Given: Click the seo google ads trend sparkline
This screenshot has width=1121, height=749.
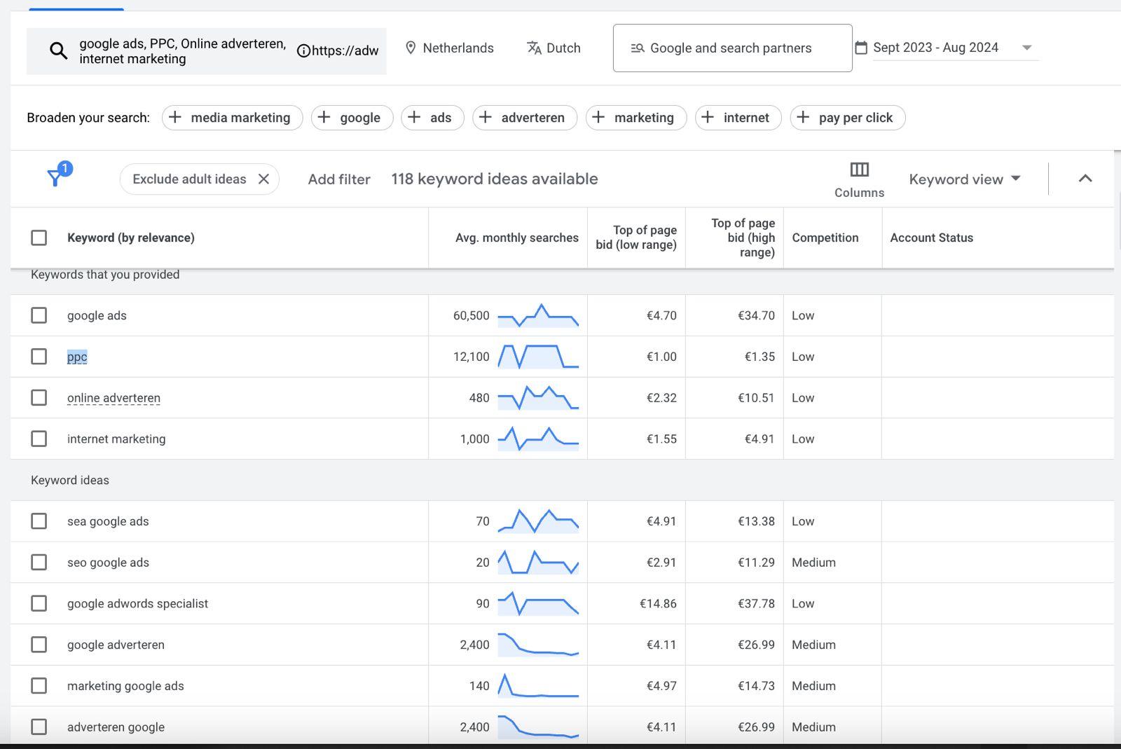Looking at the screenshot, I should tap(538, 563).
